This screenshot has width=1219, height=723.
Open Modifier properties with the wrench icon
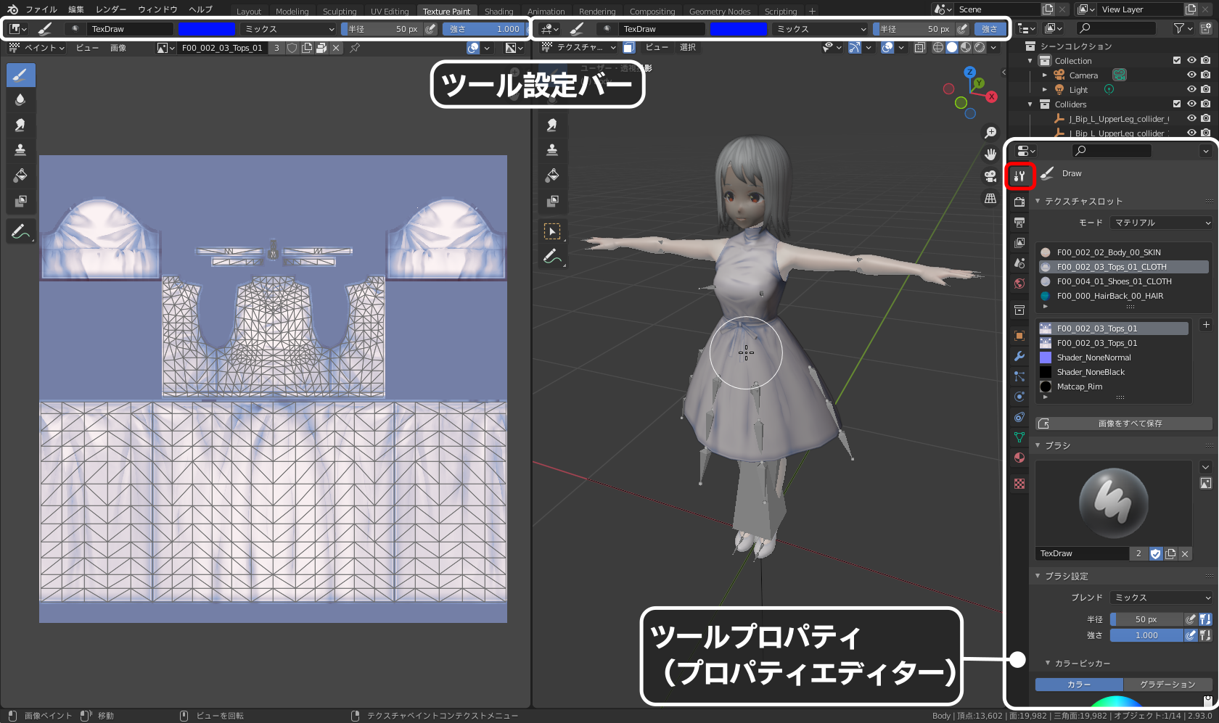[1019, 356]
